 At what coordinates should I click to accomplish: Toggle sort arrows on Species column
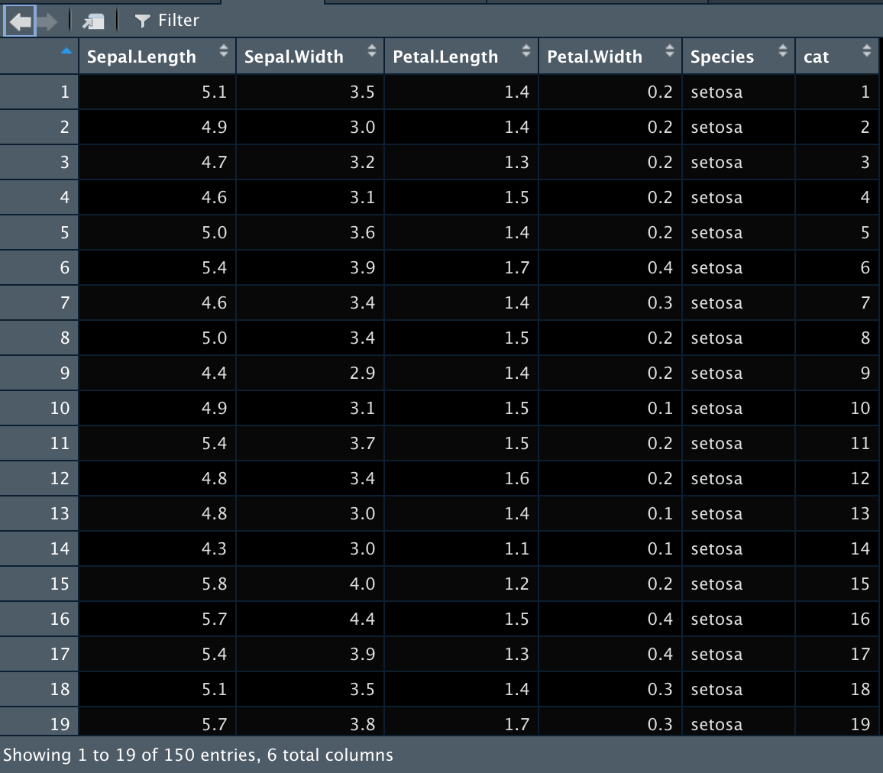click(x=783, y=50)
